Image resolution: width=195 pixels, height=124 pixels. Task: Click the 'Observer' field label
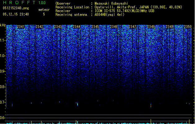pyautogui.click(x=63, y=3)
